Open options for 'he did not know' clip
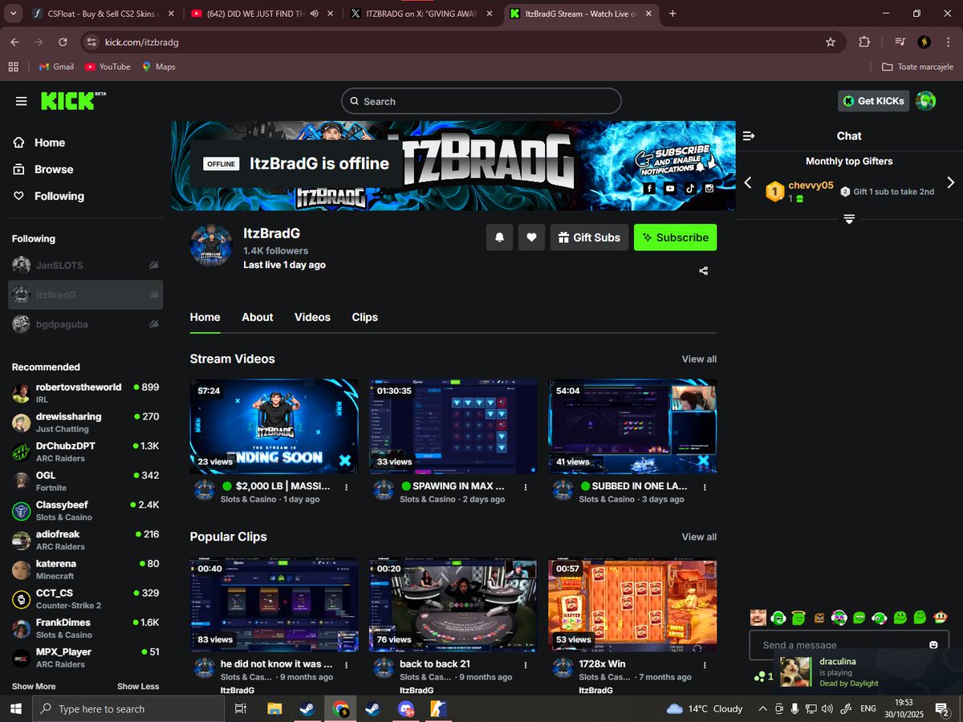 [x=346, y=665]
